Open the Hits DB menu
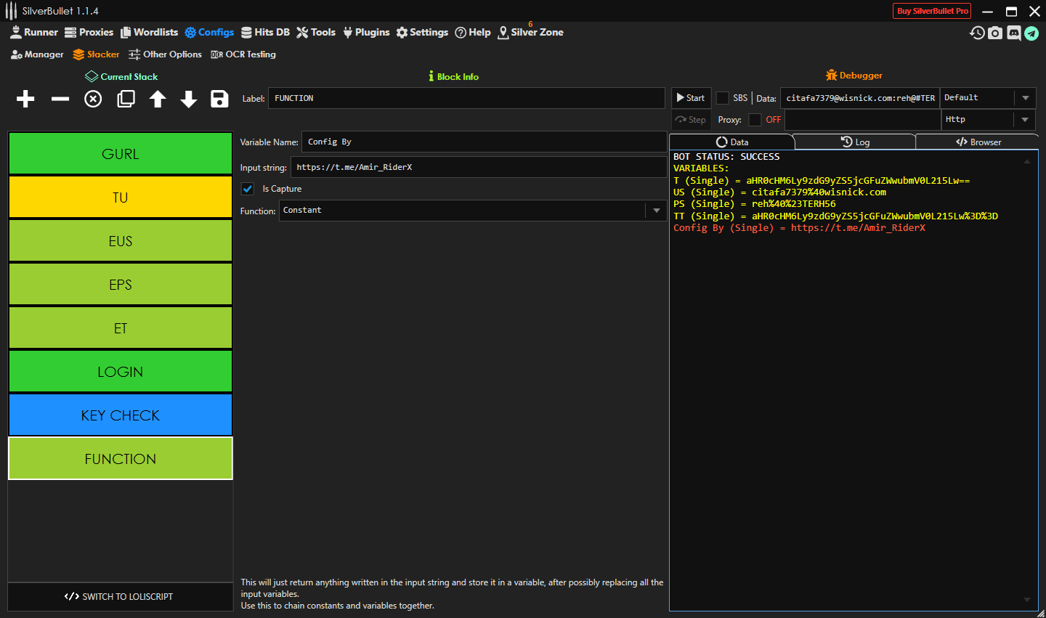 (265, 32)
